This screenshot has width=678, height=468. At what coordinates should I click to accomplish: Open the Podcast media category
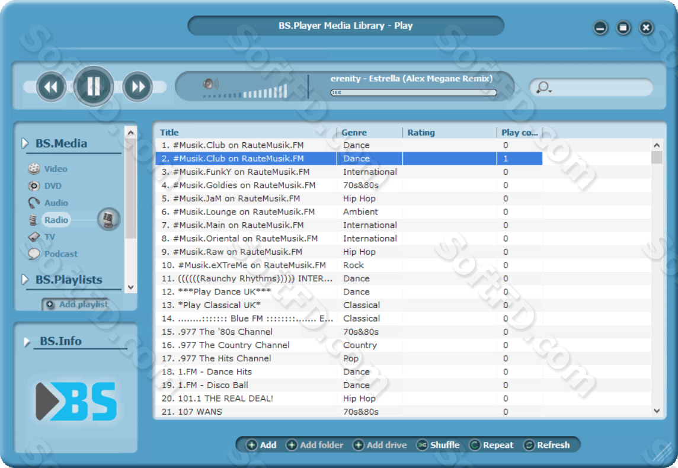coord(61,254)
